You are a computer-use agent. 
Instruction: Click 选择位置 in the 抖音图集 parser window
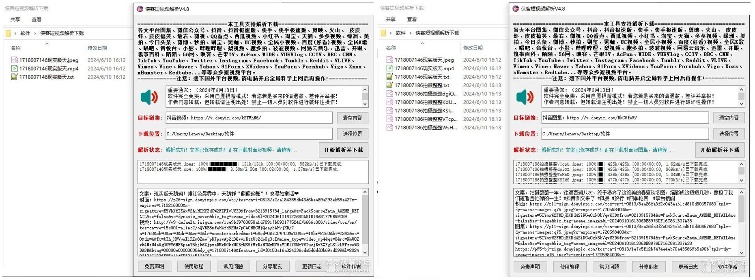pyautogui.click(x=729, y=133)
